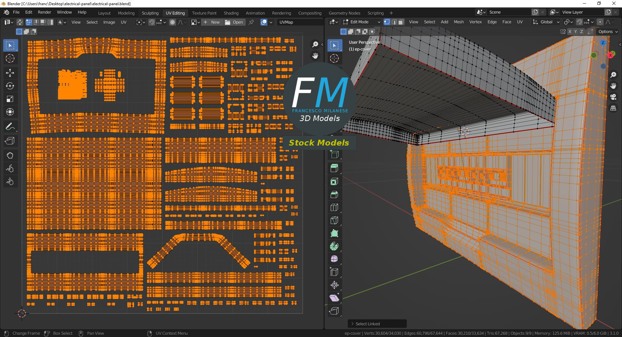Click the New image button
622x337 pixels.
(212, 22)
